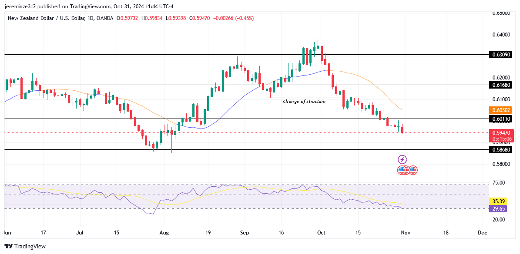520x254 pixels.
Task: Click the 0.64000 price axis tick
Action: [501, 35]
